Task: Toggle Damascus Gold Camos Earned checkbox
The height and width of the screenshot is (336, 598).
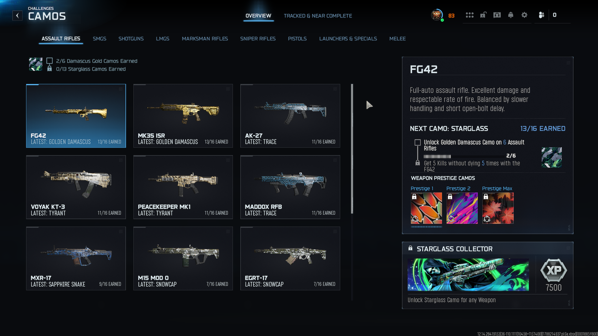Action: pos(50,61)
